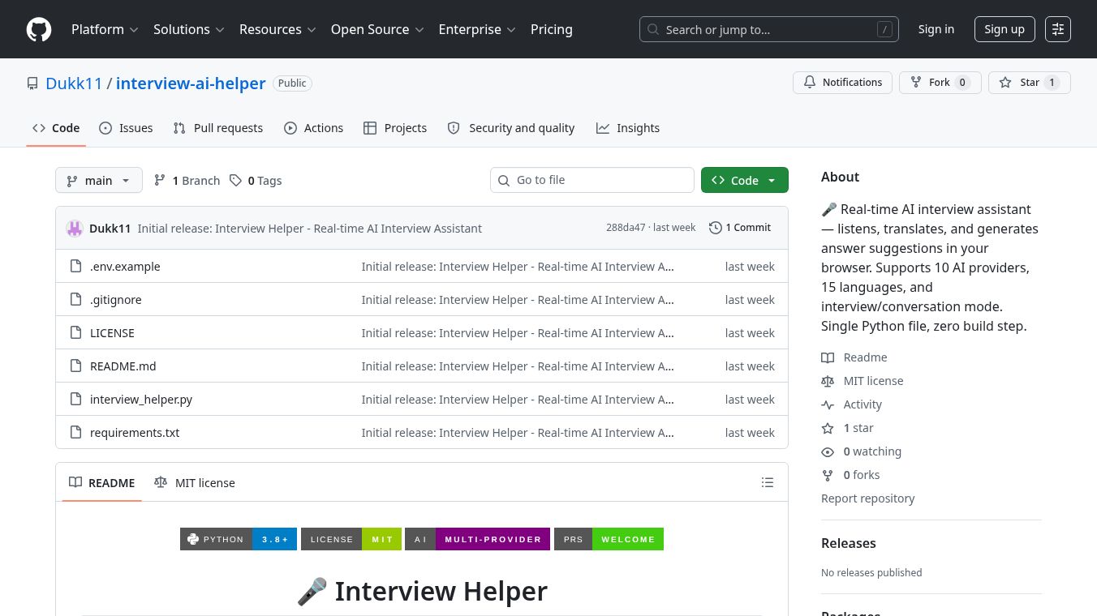This screenshot has height=616, width=1097.
Task: Open the Readme link in About sidebar
Action: [854, 357]
